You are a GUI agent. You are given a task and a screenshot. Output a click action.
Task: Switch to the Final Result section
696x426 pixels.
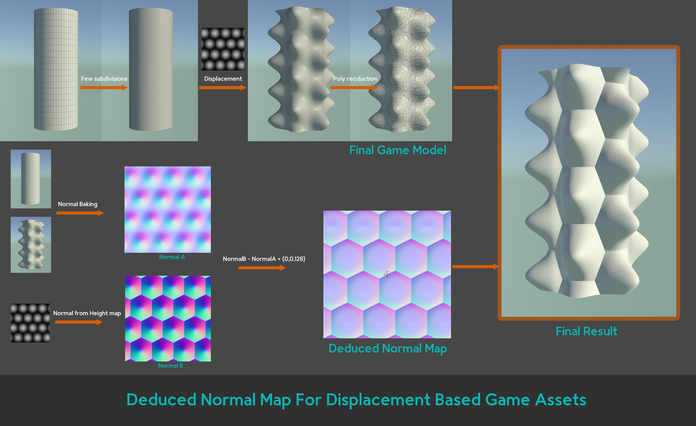[586, 331]
